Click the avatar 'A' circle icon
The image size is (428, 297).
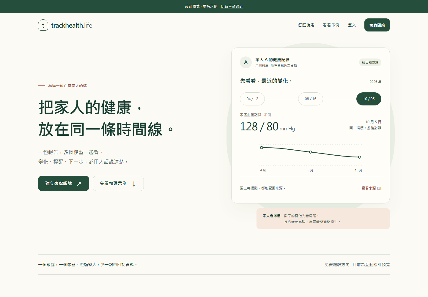246,62
